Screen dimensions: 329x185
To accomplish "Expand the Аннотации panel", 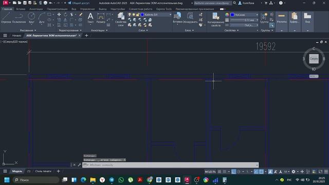I will click(x=99, y=30).
